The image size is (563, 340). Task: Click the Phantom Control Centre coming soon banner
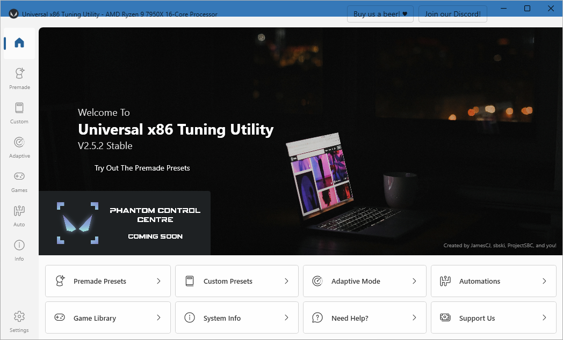(x=125, y=223)
